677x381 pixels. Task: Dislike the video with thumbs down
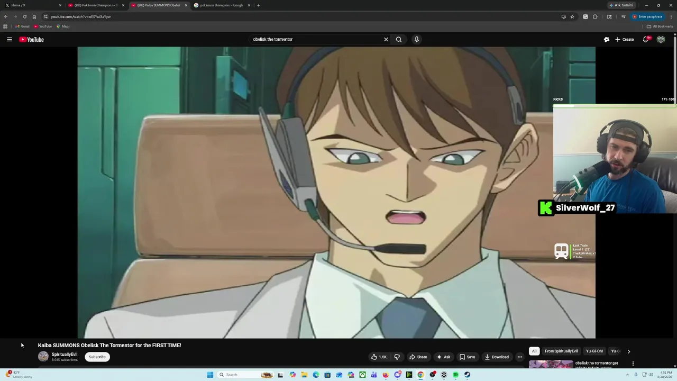click(x=397, y=357)
